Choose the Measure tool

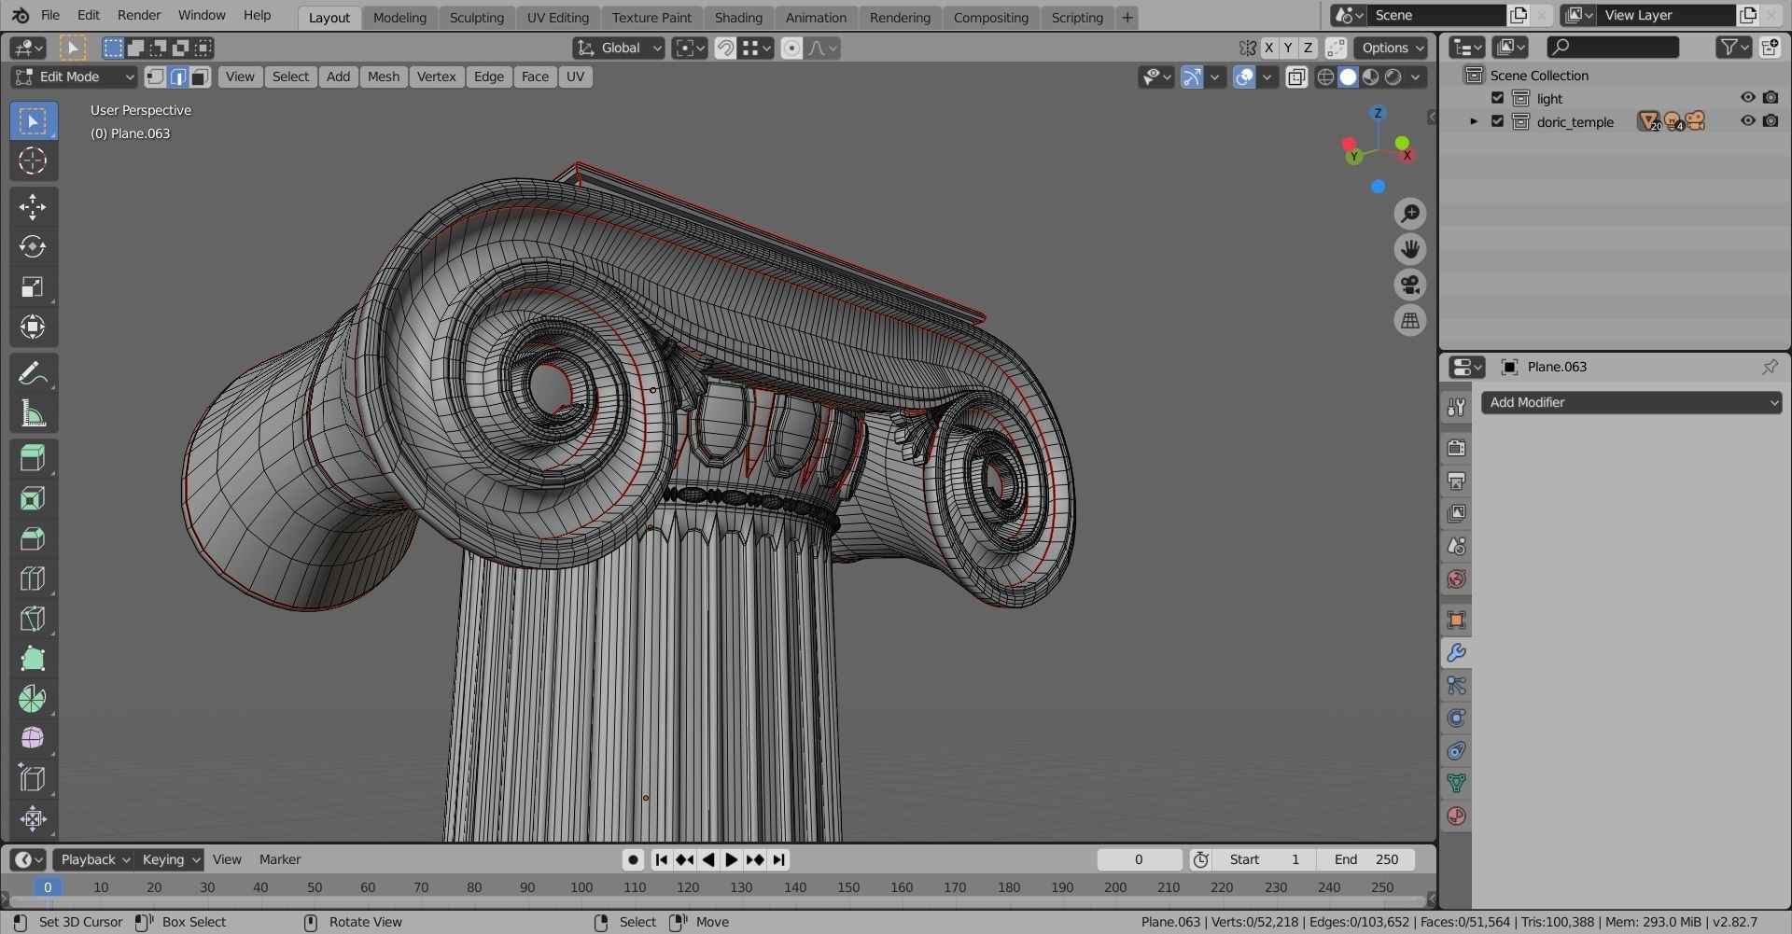pos(33,413)
